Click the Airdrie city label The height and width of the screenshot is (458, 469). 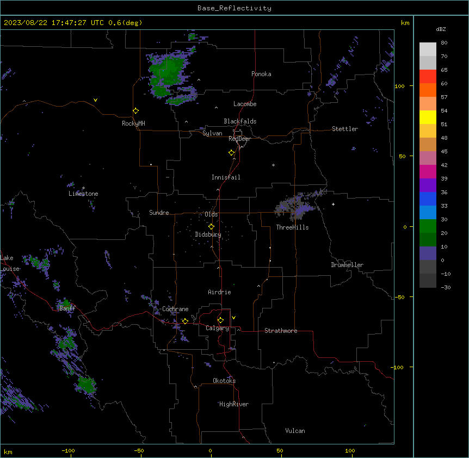point(219,292)
